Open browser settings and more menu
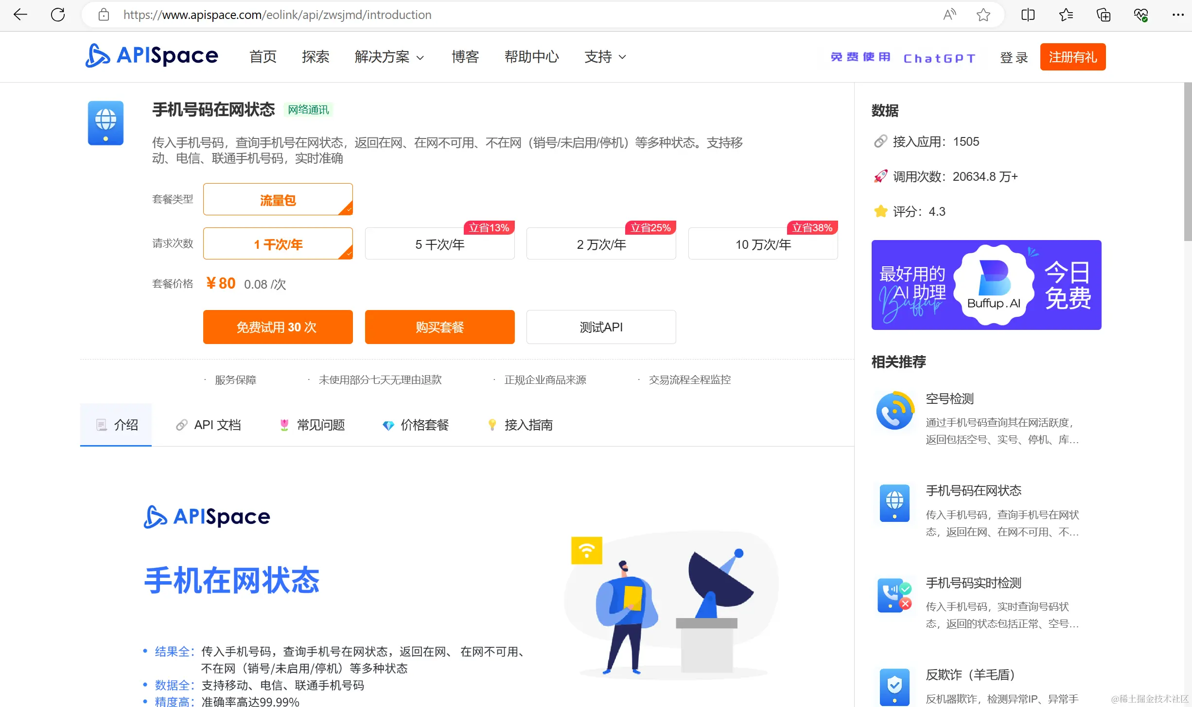 click(1177, 15)
